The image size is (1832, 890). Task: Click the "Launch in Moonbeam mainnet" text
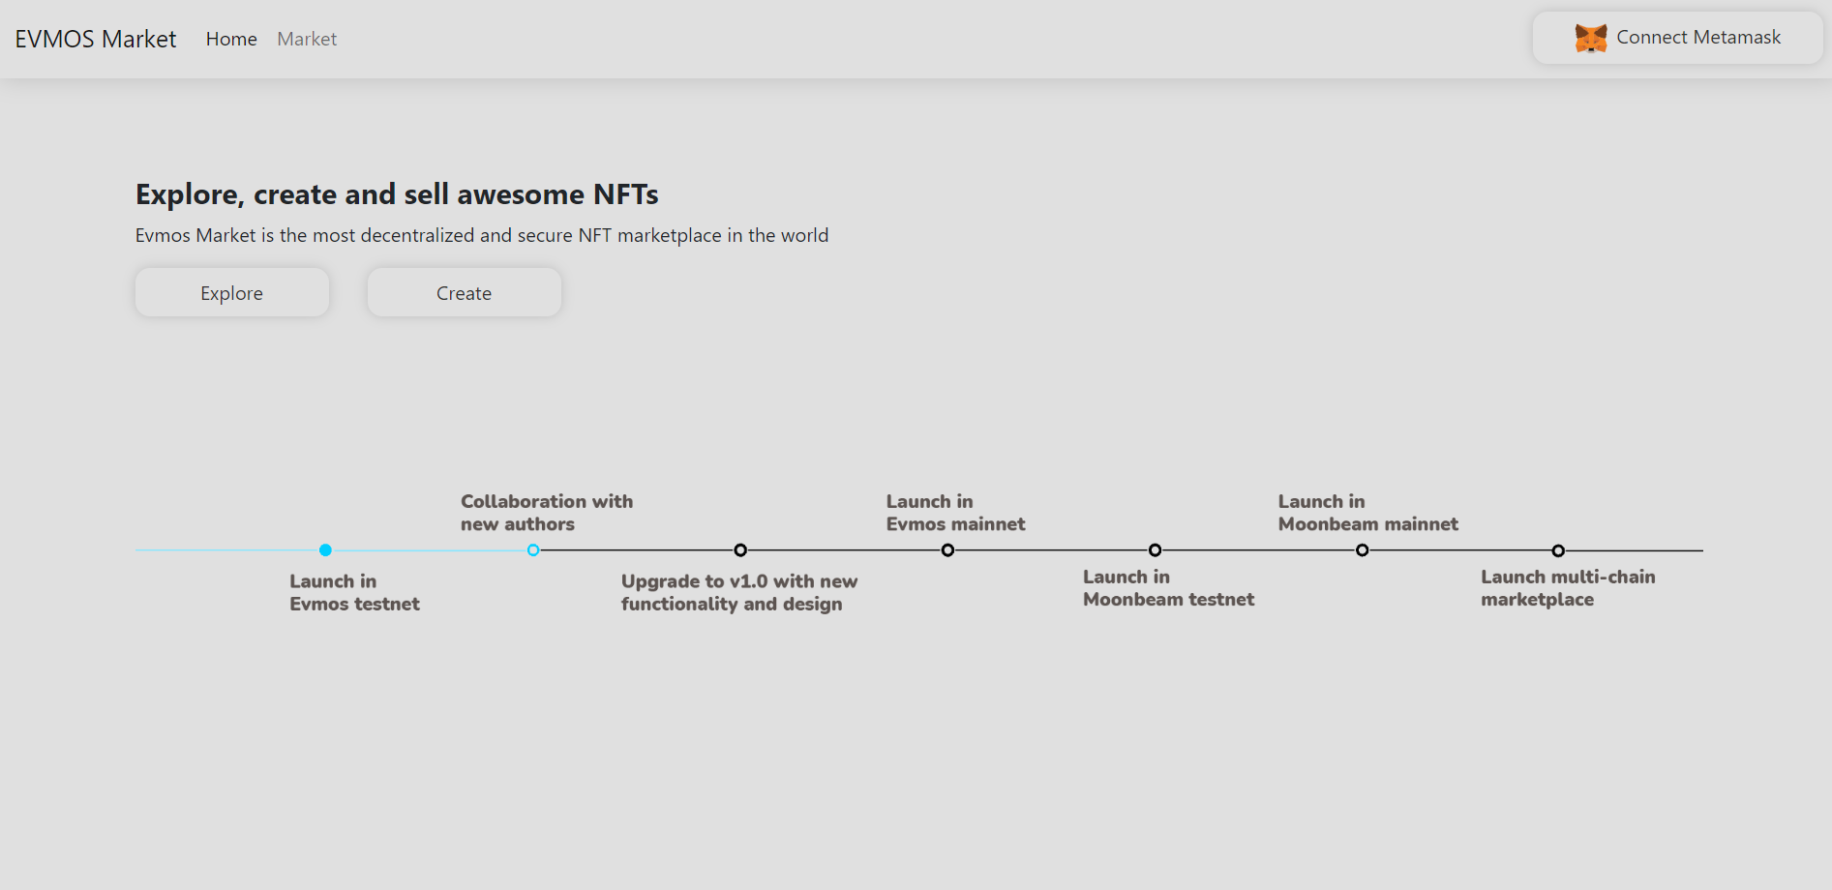click(1367, 513)
